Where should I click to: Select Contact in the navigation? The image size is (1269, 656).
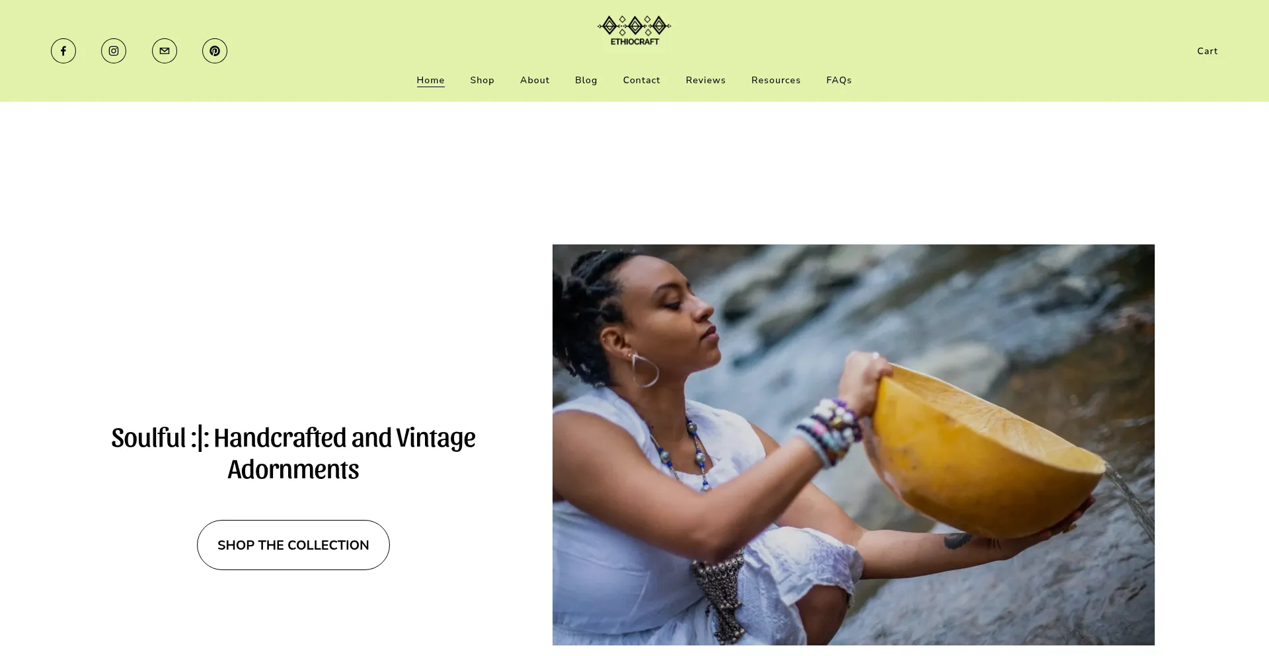(641, 80)
